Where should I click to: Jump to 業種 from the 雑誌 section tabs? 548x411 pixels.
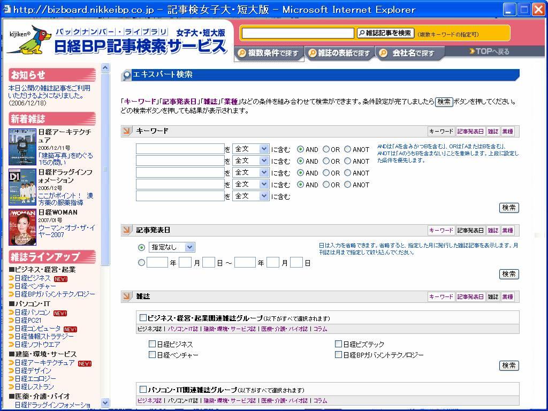(507, 296)
